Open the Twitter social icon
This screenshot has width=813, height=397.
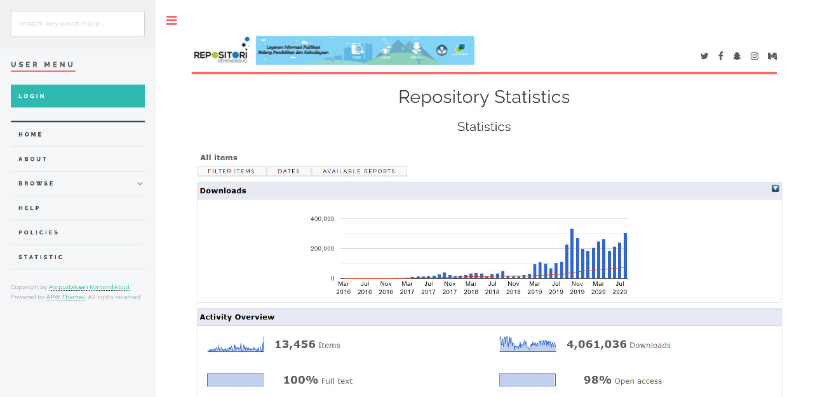704,56
